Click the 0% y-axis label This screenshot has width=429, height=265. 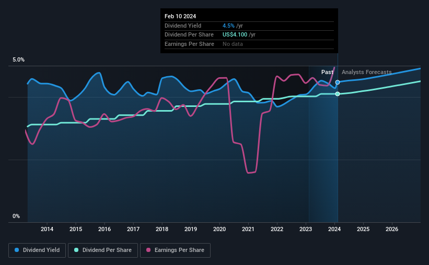pyautogui.click(x=16, y=216)
